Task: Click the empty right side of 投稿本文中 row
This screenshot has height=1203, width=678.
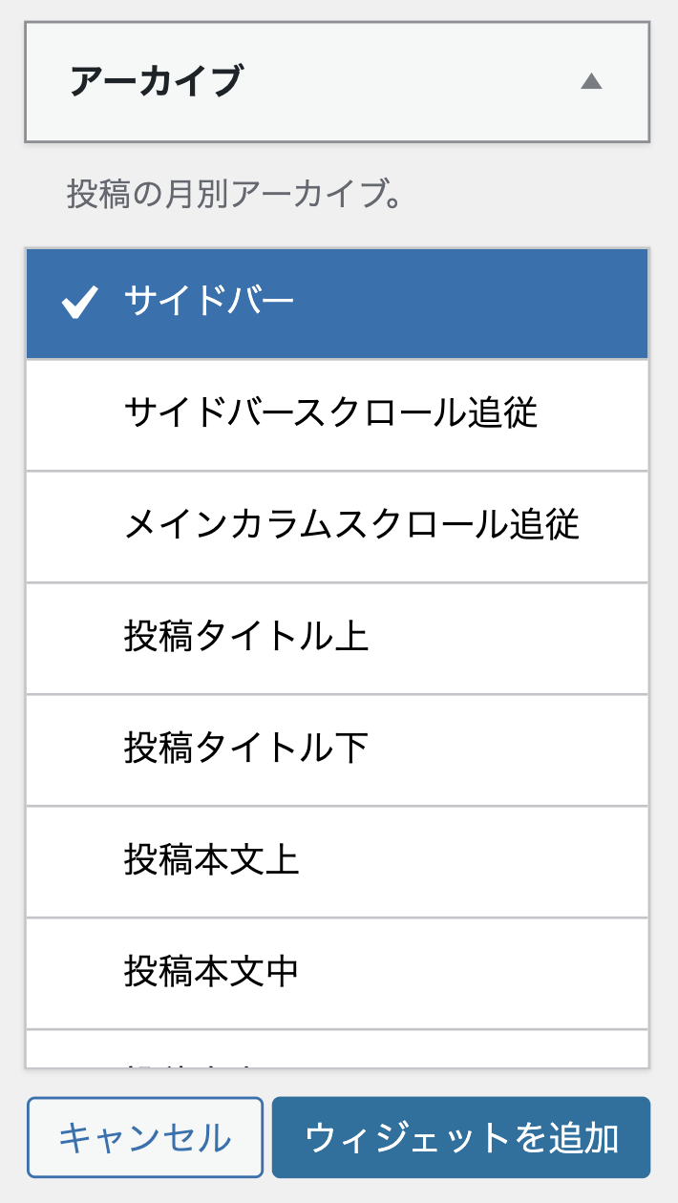Action: pos(477,972)
